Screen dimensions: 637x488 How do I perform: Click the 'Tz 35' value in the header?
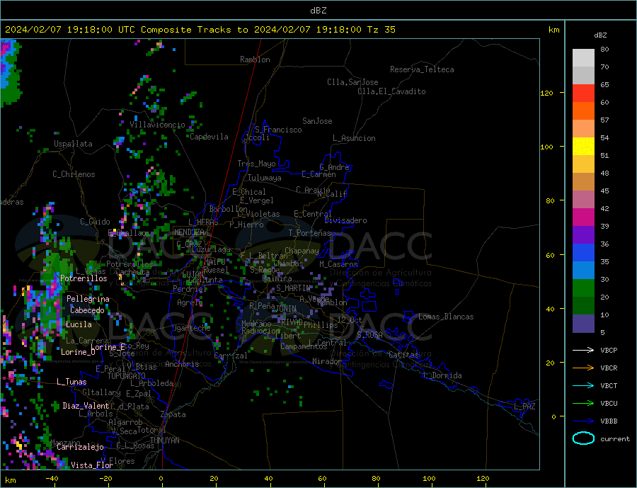coord(381,30)
